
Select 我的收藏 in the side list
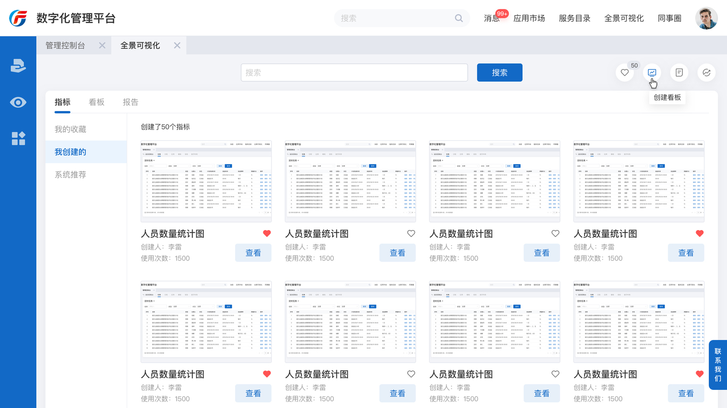(86, 129)
